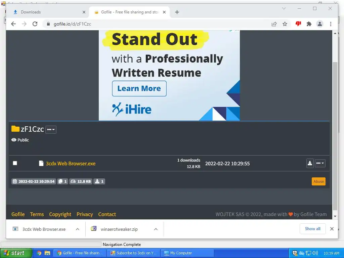Click the download count badge

coord(99,181)
